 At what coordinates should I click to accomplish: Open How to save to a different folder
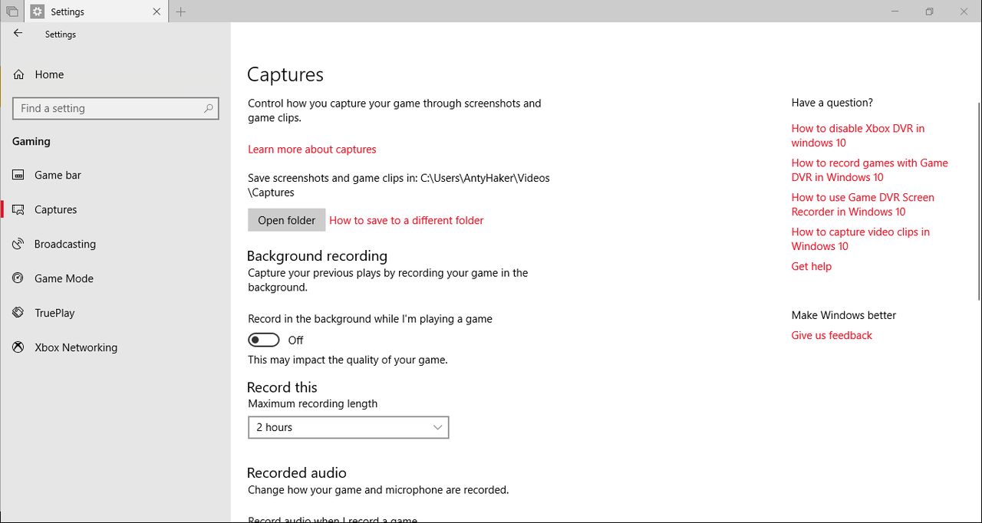[407, 220]
